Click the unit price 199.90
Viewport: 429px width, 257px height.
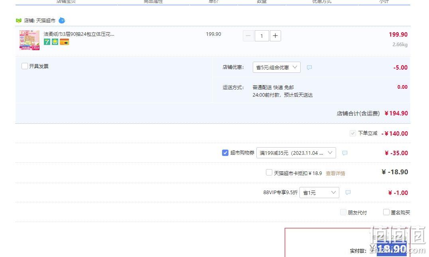click(213, 34)
